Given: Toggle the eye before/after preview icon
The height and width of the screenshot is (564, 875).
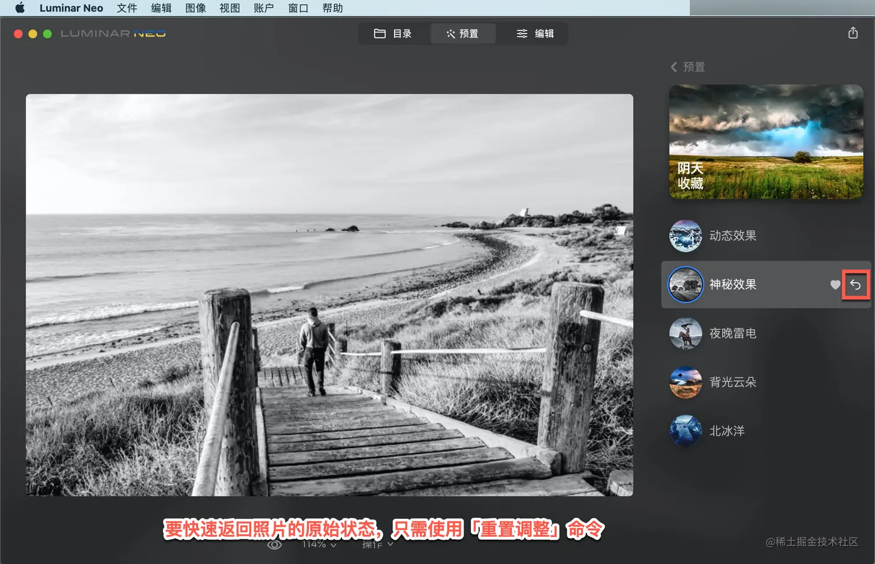Looking at the screenshot, I should [274, 544].
